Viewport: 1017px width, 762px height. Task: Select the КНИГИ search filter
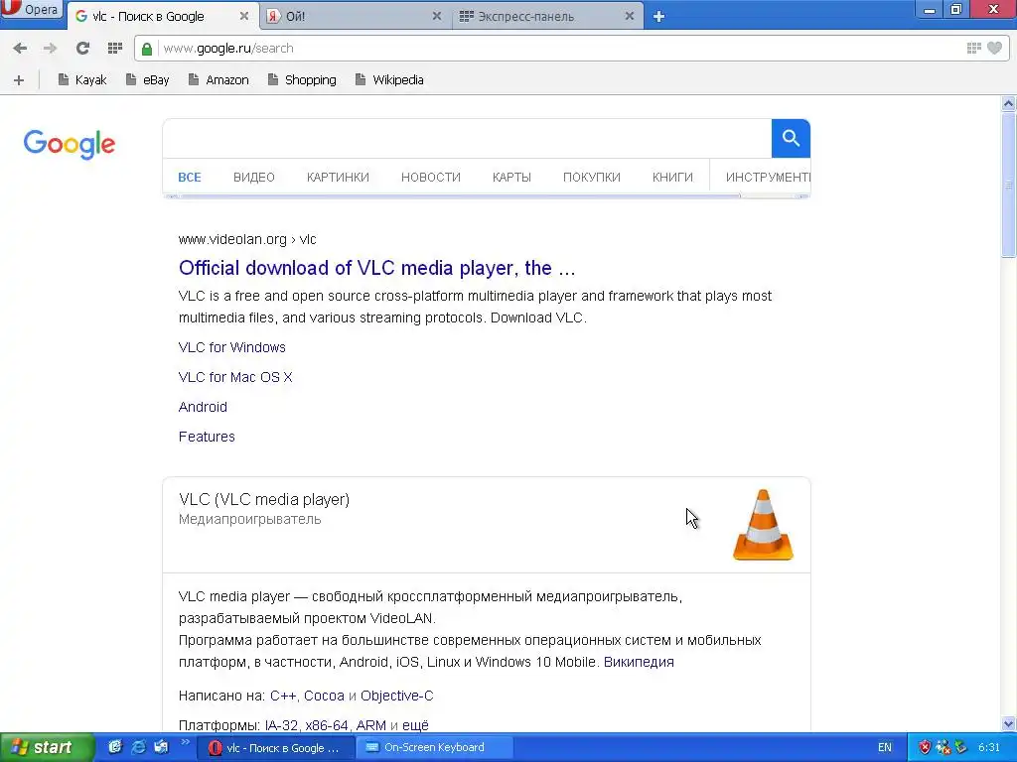[x=672, y=177]
